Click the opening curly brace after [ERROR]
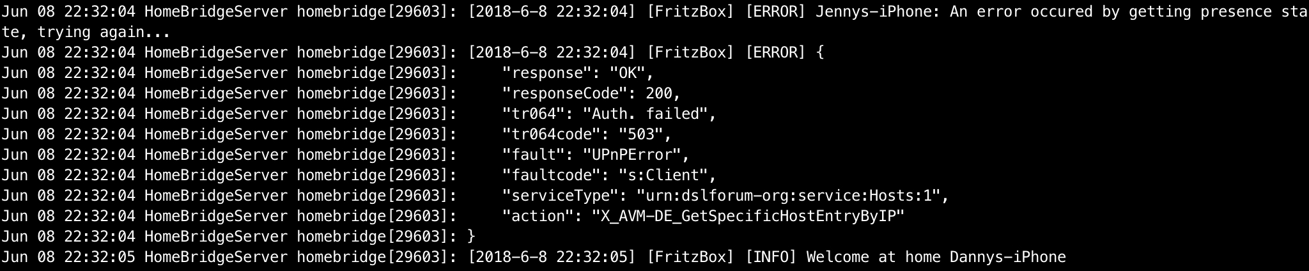Viewport: 1309px width, 271px height. [x=820, y=52]
